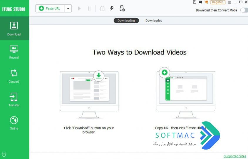Viewport: 248px width, 159px height.
Task: Delete selected download with trash icon
Action: pyautogui.click(x=102, y=9)
